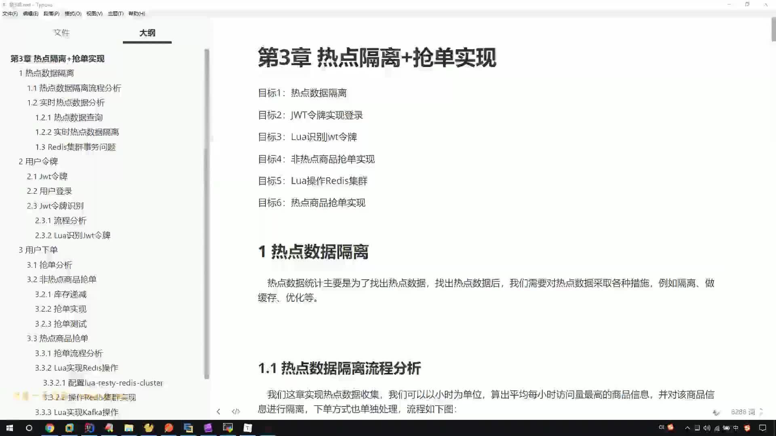This screenshot has width=776, height=436.
Task: Go to outline item 3 用户下单
Action: pyautogui.click(x=38, y=250)
